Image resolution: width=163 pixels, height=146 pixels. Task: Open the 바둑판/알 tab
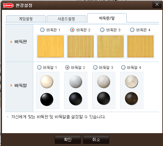107,18
